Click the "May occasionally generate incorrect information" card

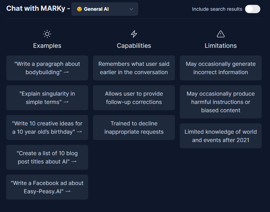pos(221,68)
